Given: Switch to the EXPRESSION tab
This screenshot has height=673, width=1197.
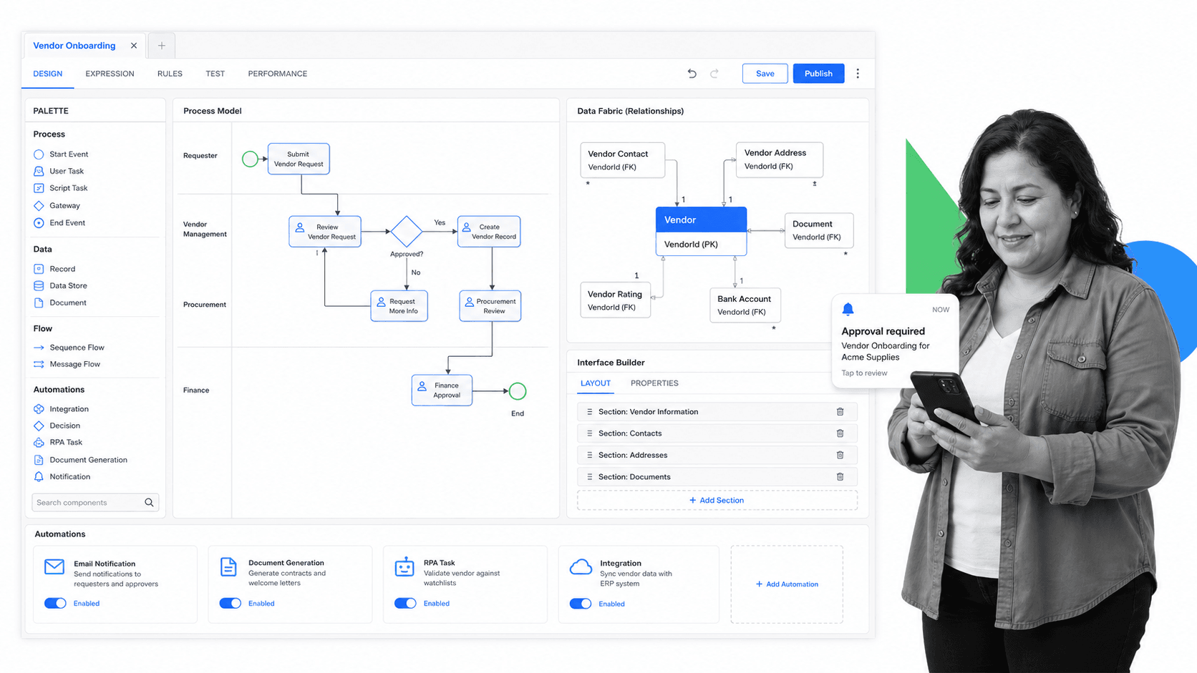Looking at the screenshot, I should click(x=110, y=74).
